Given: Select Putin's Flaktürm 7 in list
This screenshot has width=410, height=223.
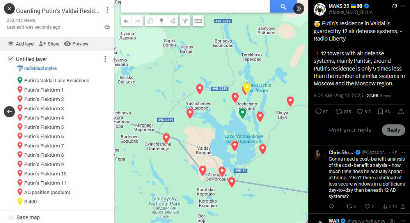Looking at the screenshot, I should pos(41,146).
